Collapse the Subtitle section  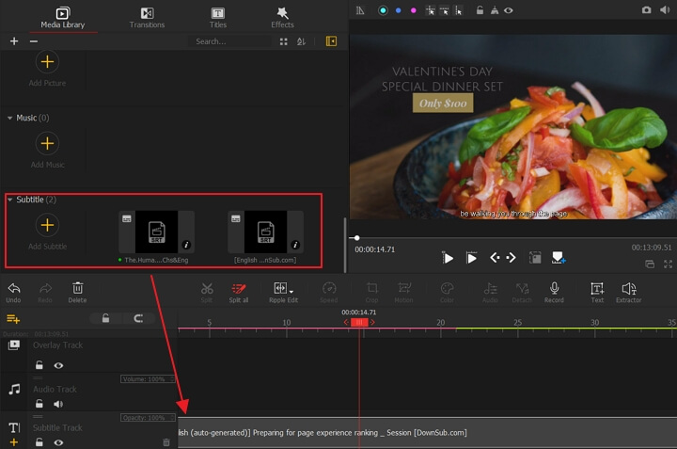(10, 200)
